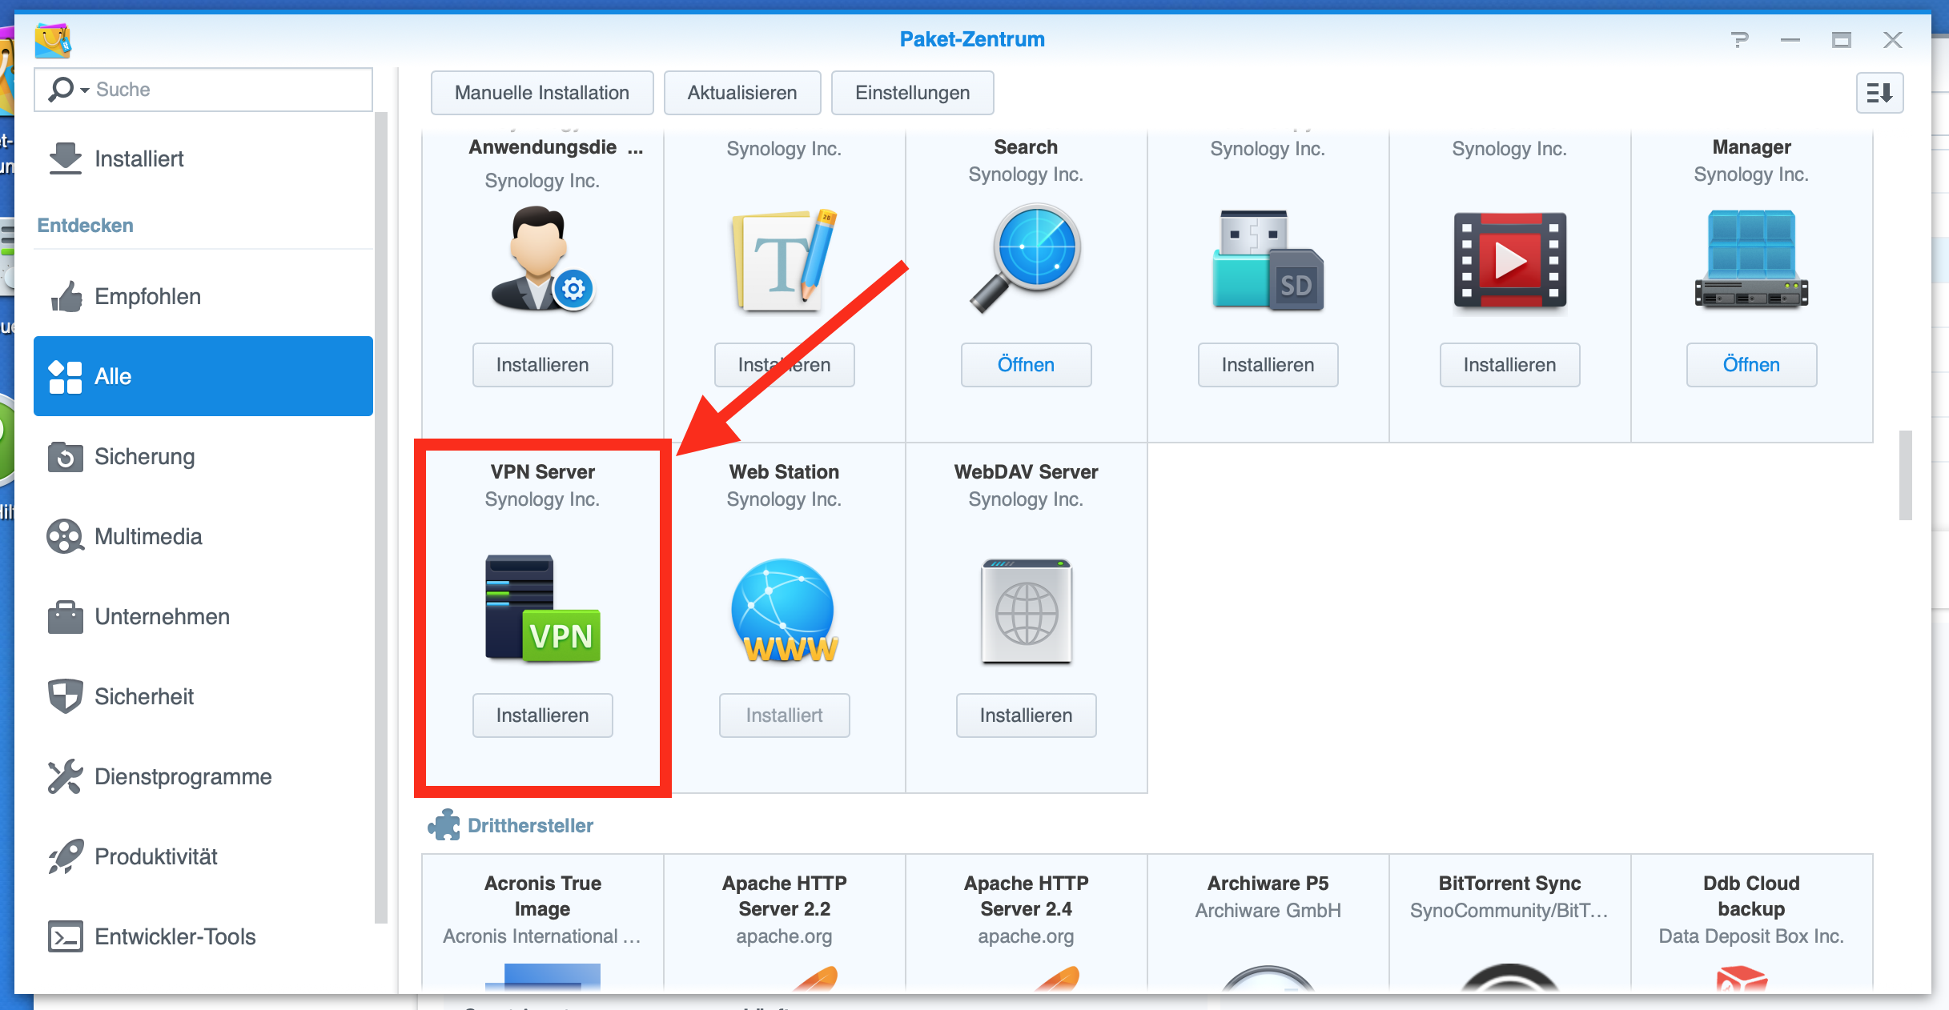
Task: Open the help question mark icon
Action: tap(1739, 40)
